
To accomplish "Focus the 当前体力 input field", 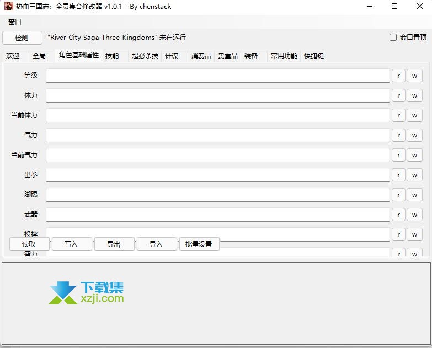I will coord(217,115).
